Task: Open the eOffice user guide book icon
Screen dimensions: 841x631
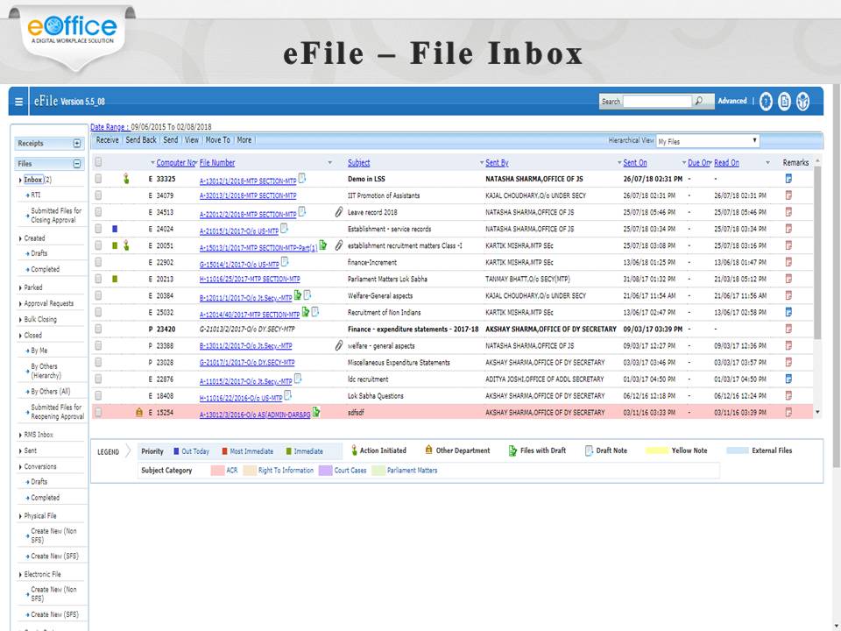Action: (784, 101)
